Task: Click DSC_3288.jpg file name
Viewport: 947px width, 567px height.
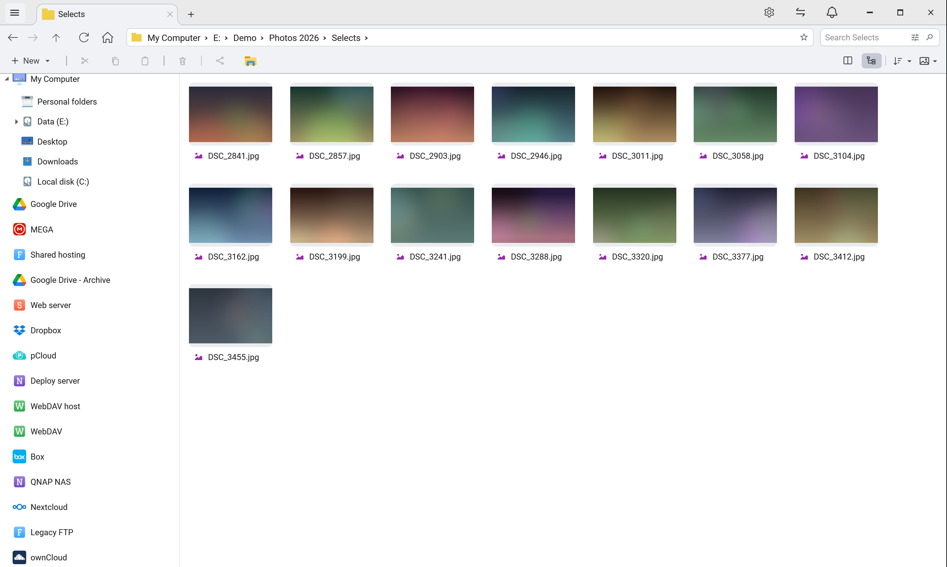Action: click(x=536, y=257)
